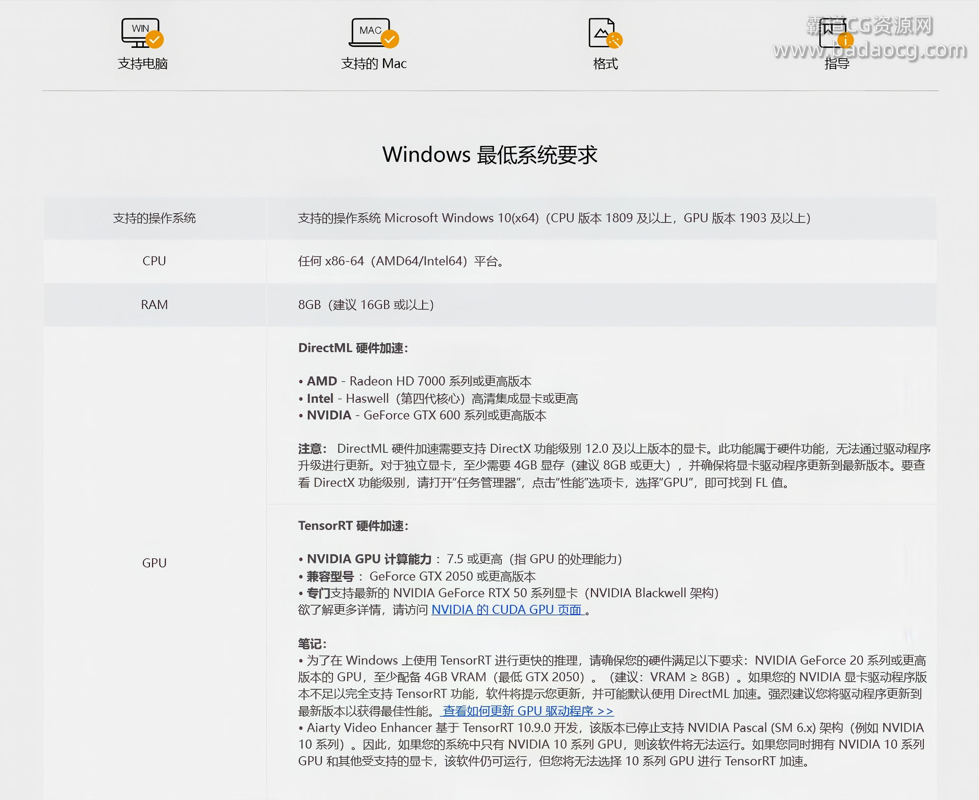Open the 支持电脑 tab
The height and width of the screenshot is (800, 979).
(143, 64)
